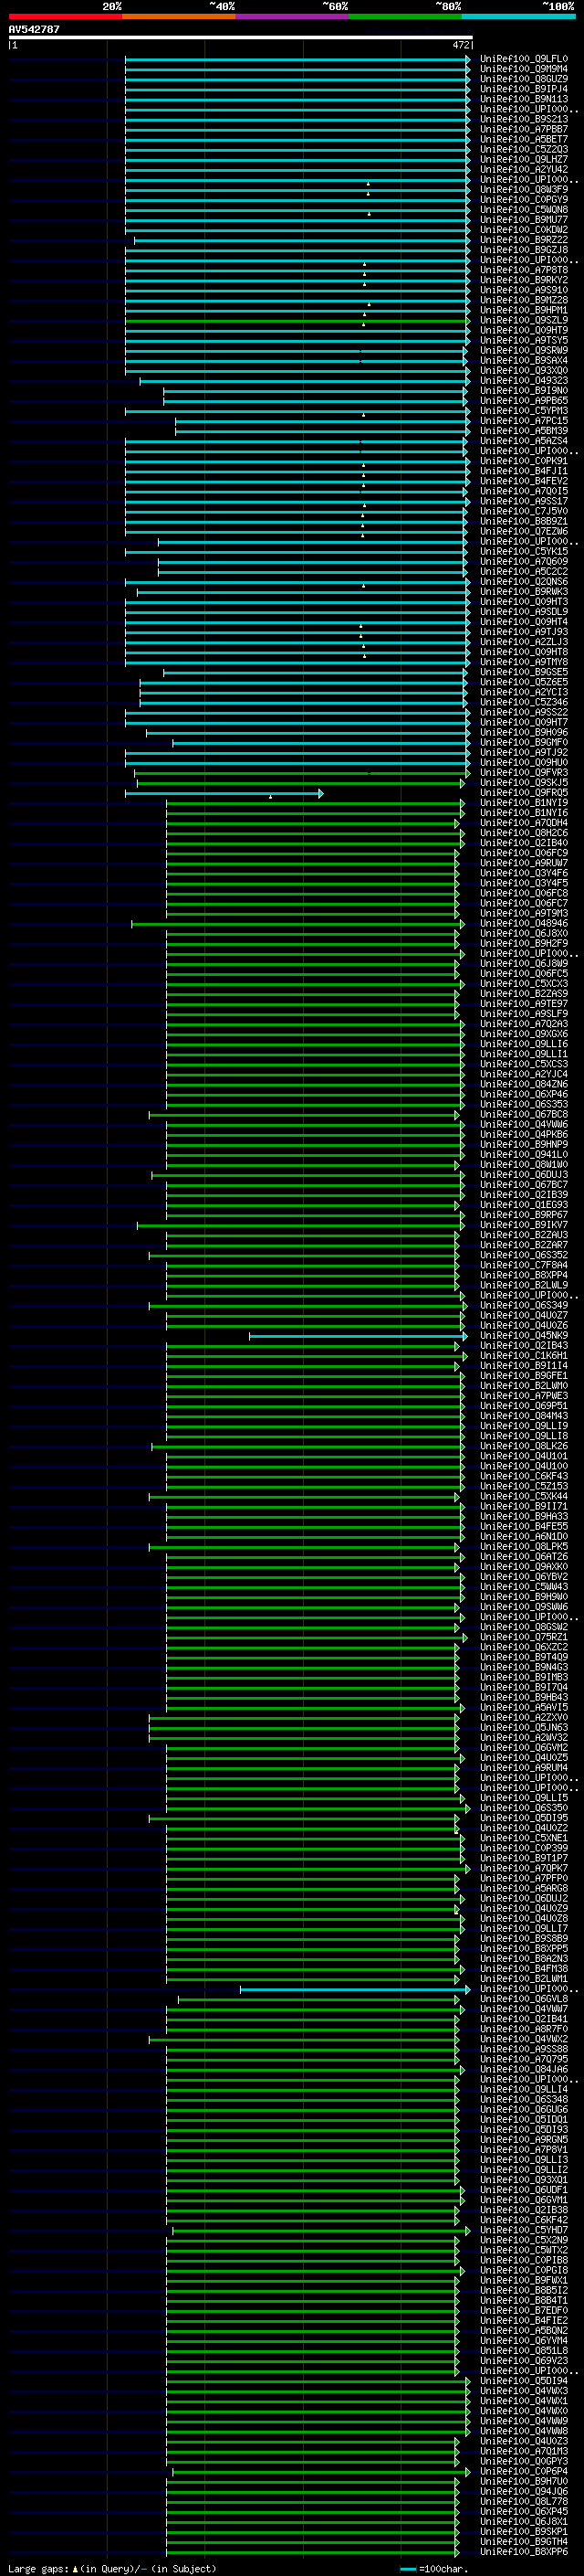584x2576 pixels.
Task: Select the UniRef100_O49323 label
Action: [x=524, y=380]
